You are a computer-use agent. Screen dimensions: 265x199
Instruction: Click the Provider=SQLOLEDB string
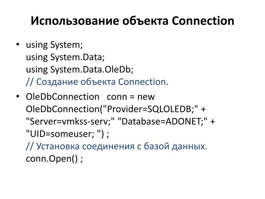click(x=150, y=109)
